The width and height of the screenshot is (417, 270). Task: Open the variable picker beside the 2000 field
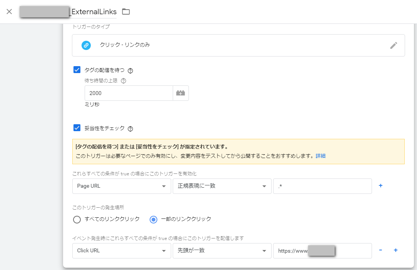[x=180, y=93]
